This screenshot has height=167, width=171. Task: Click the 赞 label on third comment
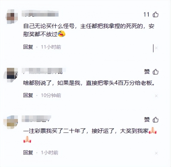pos(147,120)
